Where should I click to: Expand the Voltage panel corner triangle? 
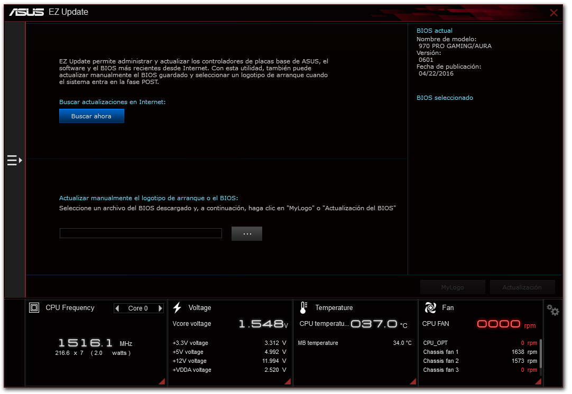pyautogui.click(x=288, y=381)
